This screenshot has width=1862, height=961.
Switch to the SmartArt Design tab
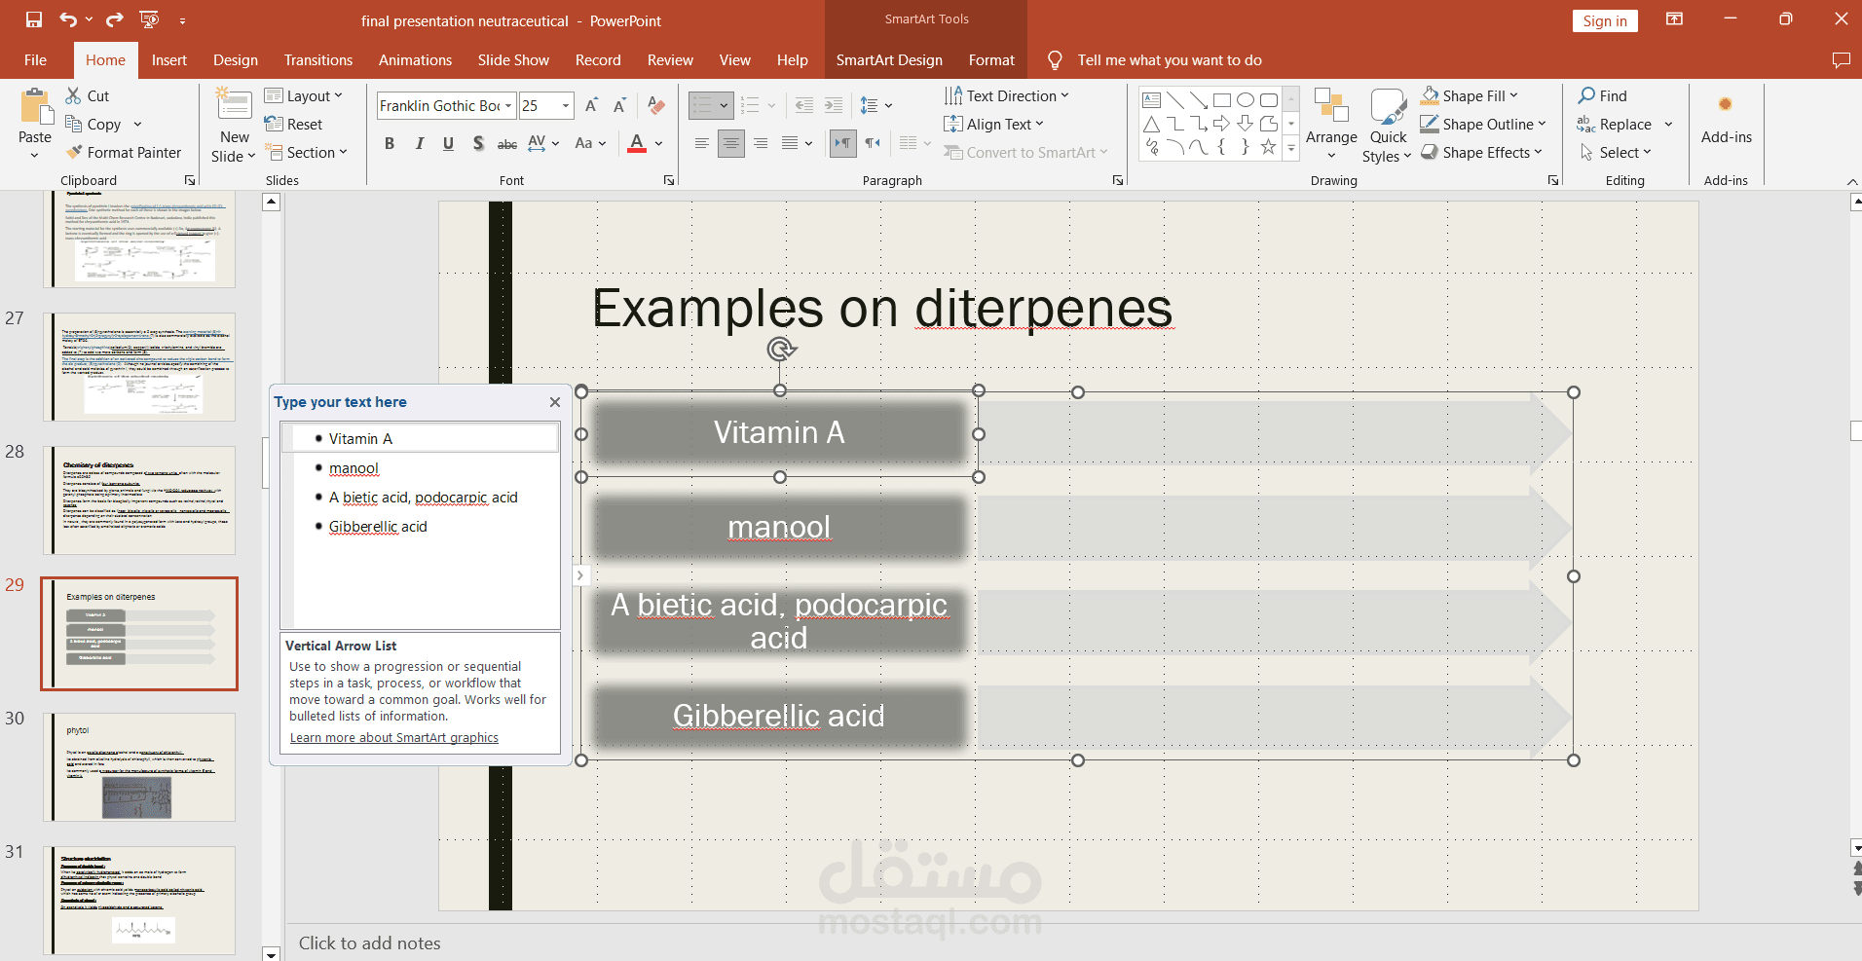[x=888, y=60]
